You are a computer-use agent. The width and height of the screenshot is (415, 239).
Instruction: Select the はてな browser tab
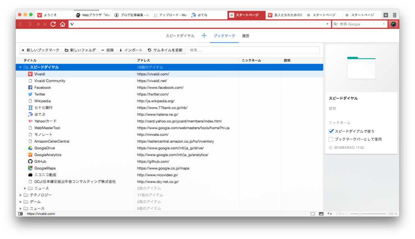[x=208, y=15]
